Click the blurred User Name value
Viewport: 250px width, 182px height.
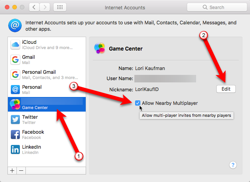[x=165, y=79]
